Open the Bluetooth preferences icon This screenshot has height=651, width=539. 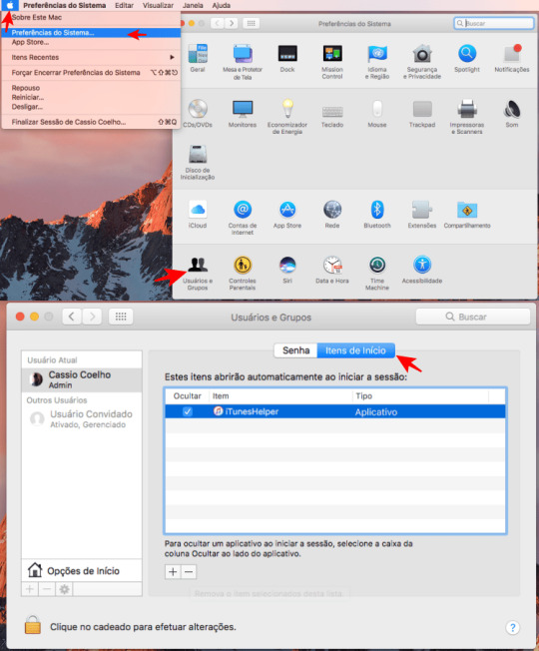coord(376,214)
